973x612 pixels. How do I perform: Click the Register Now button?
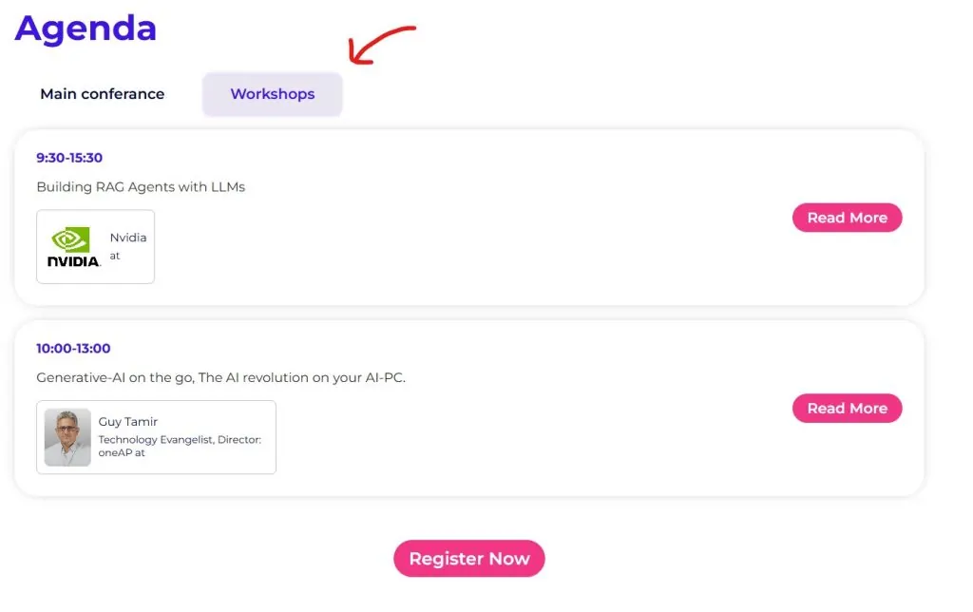click(469, 559)
